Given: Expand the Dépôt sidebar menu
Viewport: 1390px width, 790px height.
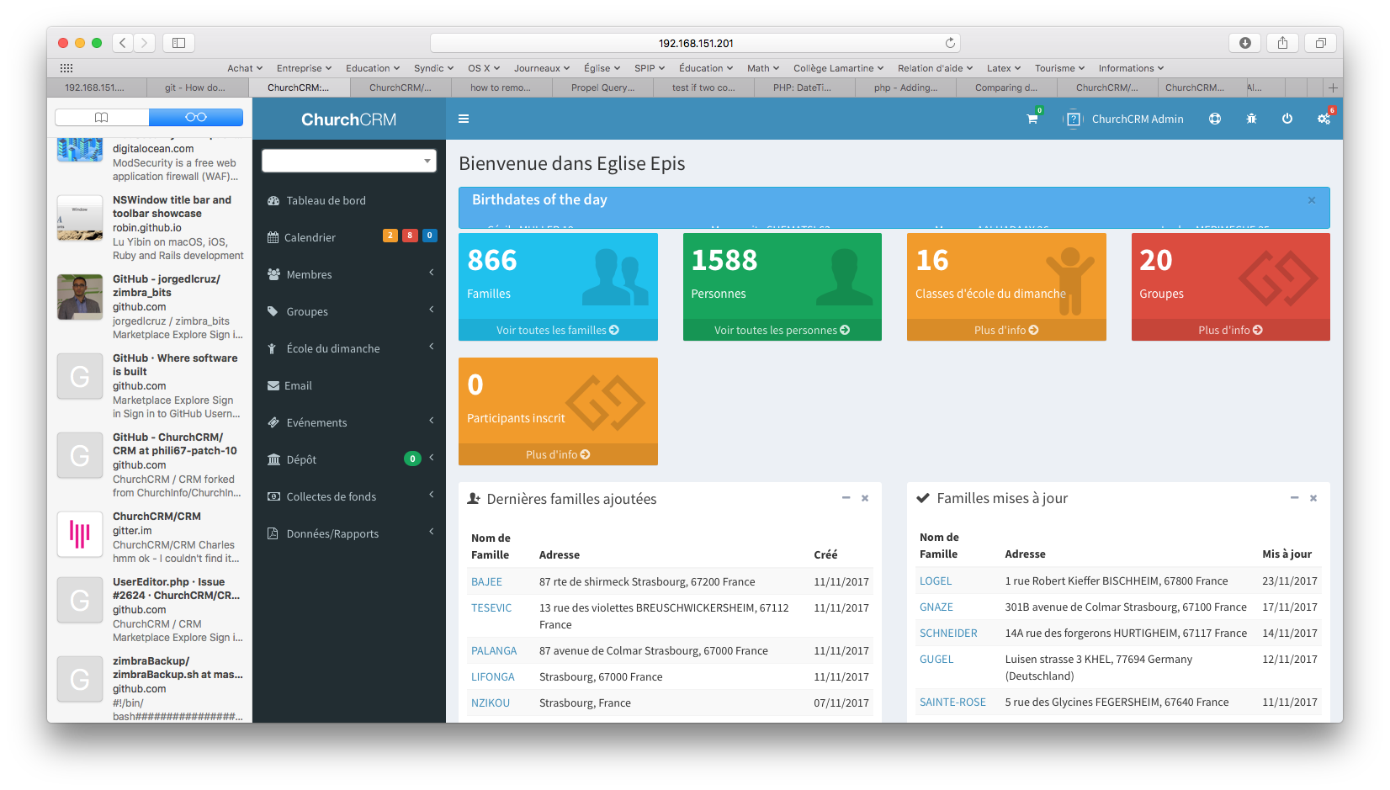Looking at the screenshot, I should [349, 459].
